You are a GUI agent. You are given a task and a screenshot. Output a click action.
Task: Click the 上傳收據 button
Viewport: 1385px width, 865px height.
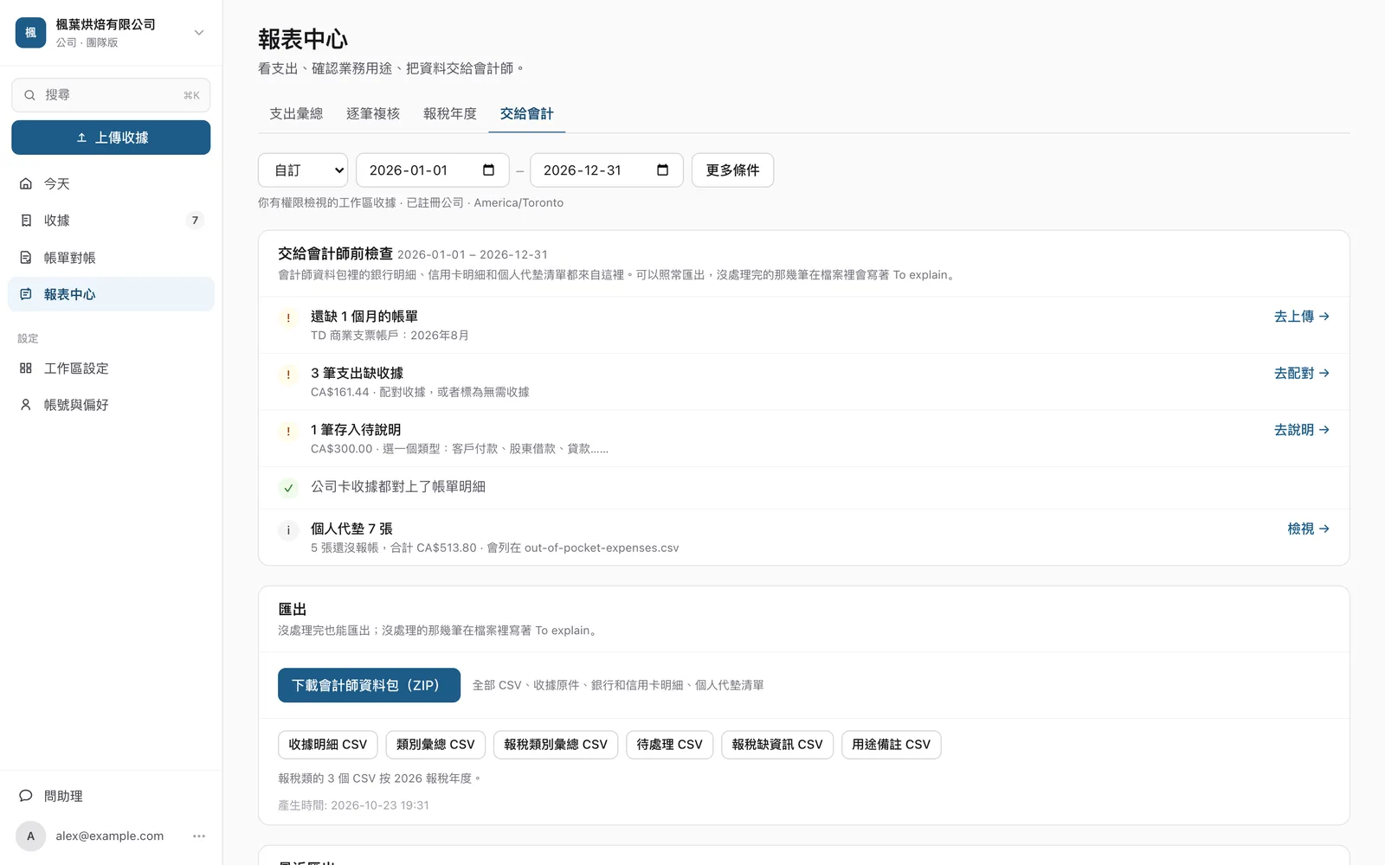point(111,138)
